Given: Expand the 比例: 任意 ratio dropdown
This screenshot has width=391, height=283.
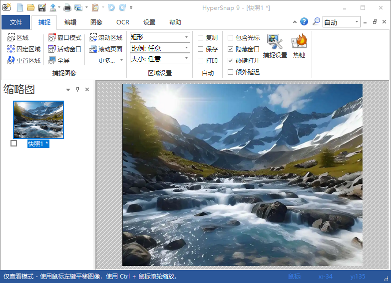Looking at the screenshot, I should (160, 48).
